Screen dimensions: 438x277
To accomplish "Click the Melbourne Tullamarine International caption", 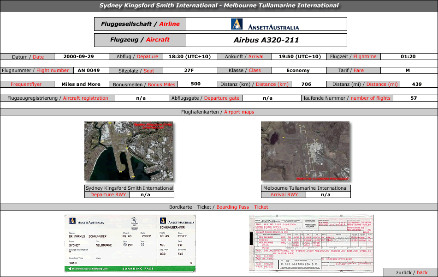I will point(306,188).
